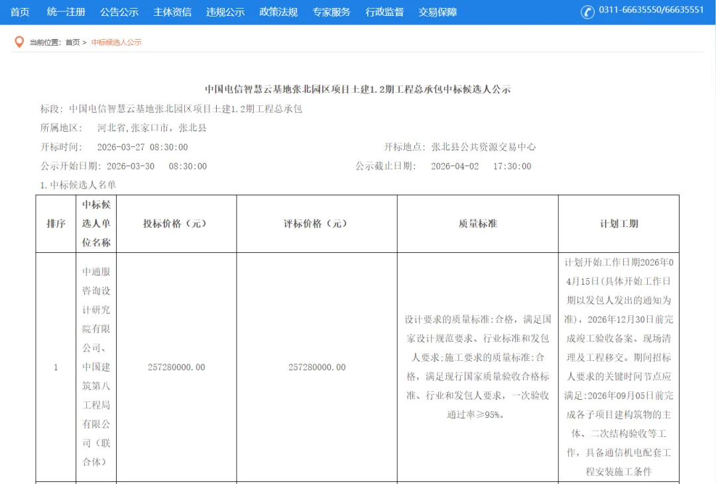This screenshot has width=716, height=484.
Task: Click the schedule cell starting 计划开始工作日期
Action: pyautogui.click(x=619, y=367)
